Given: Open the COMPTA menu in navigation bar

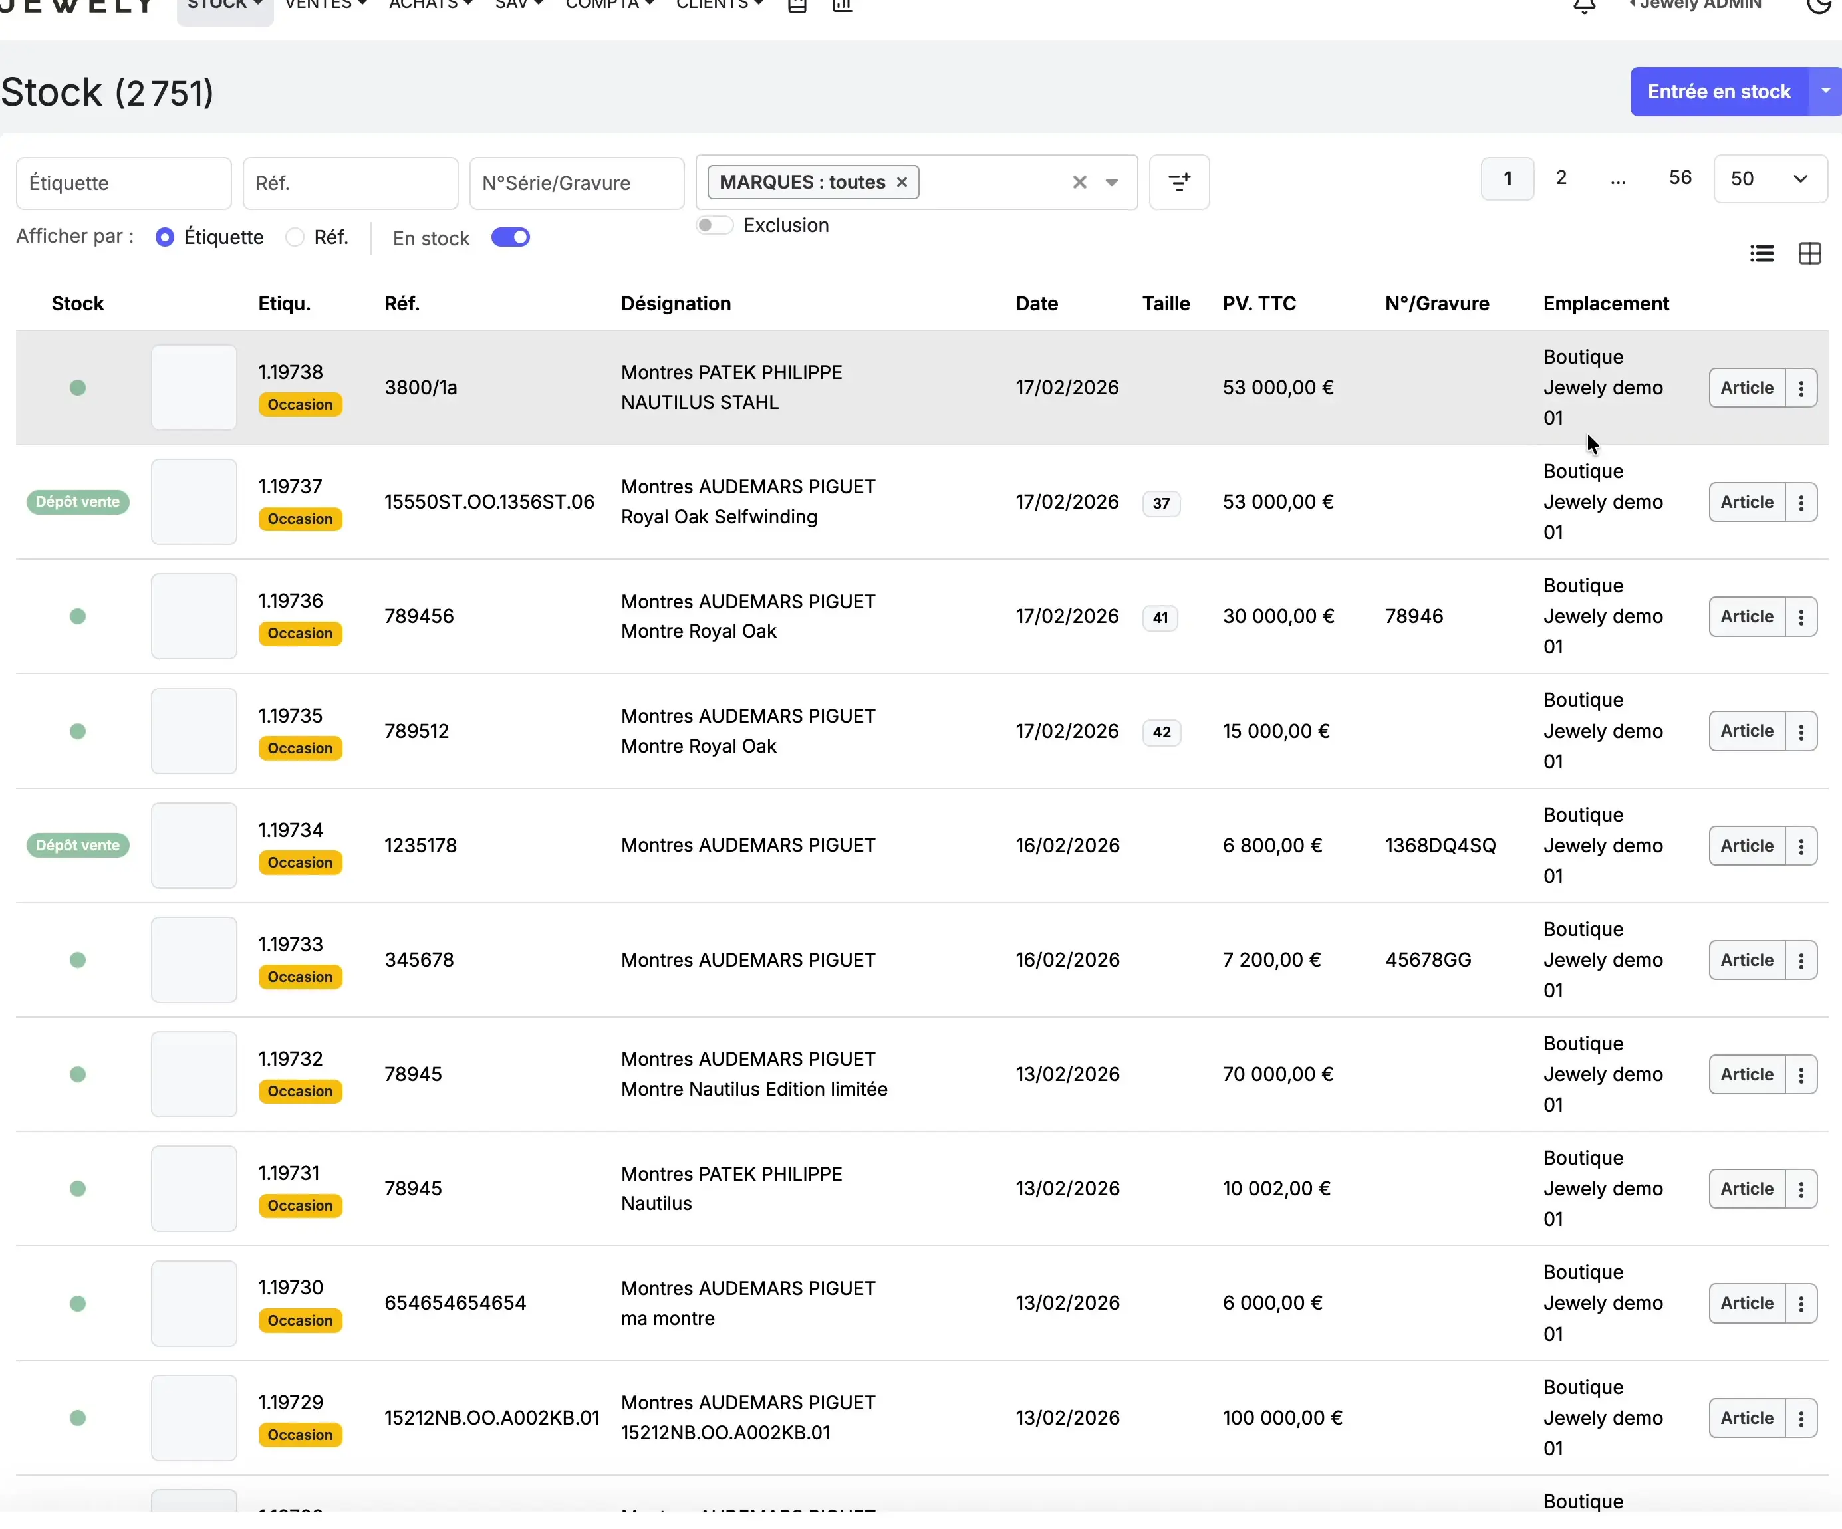Looking at the screenshot, I should [610, 5].
